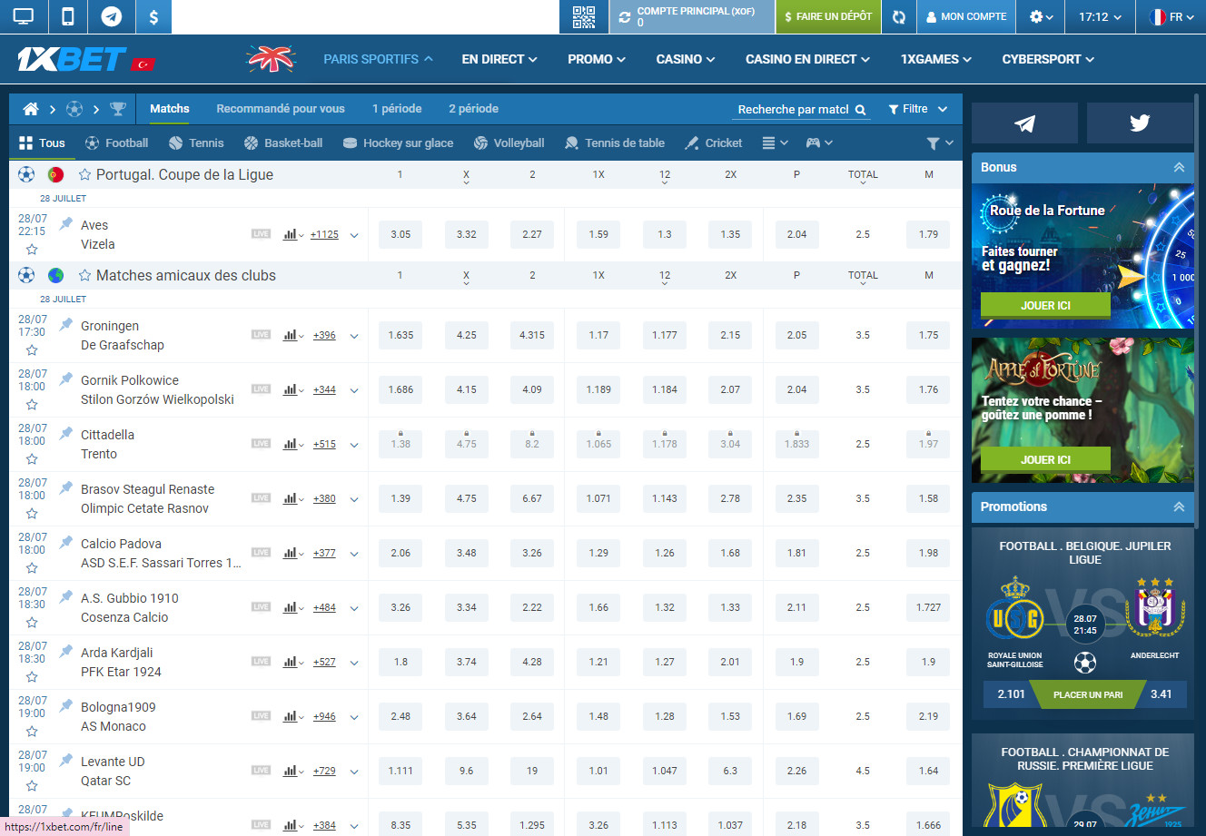Open CYBERSPORT menu

point(1048,59)
